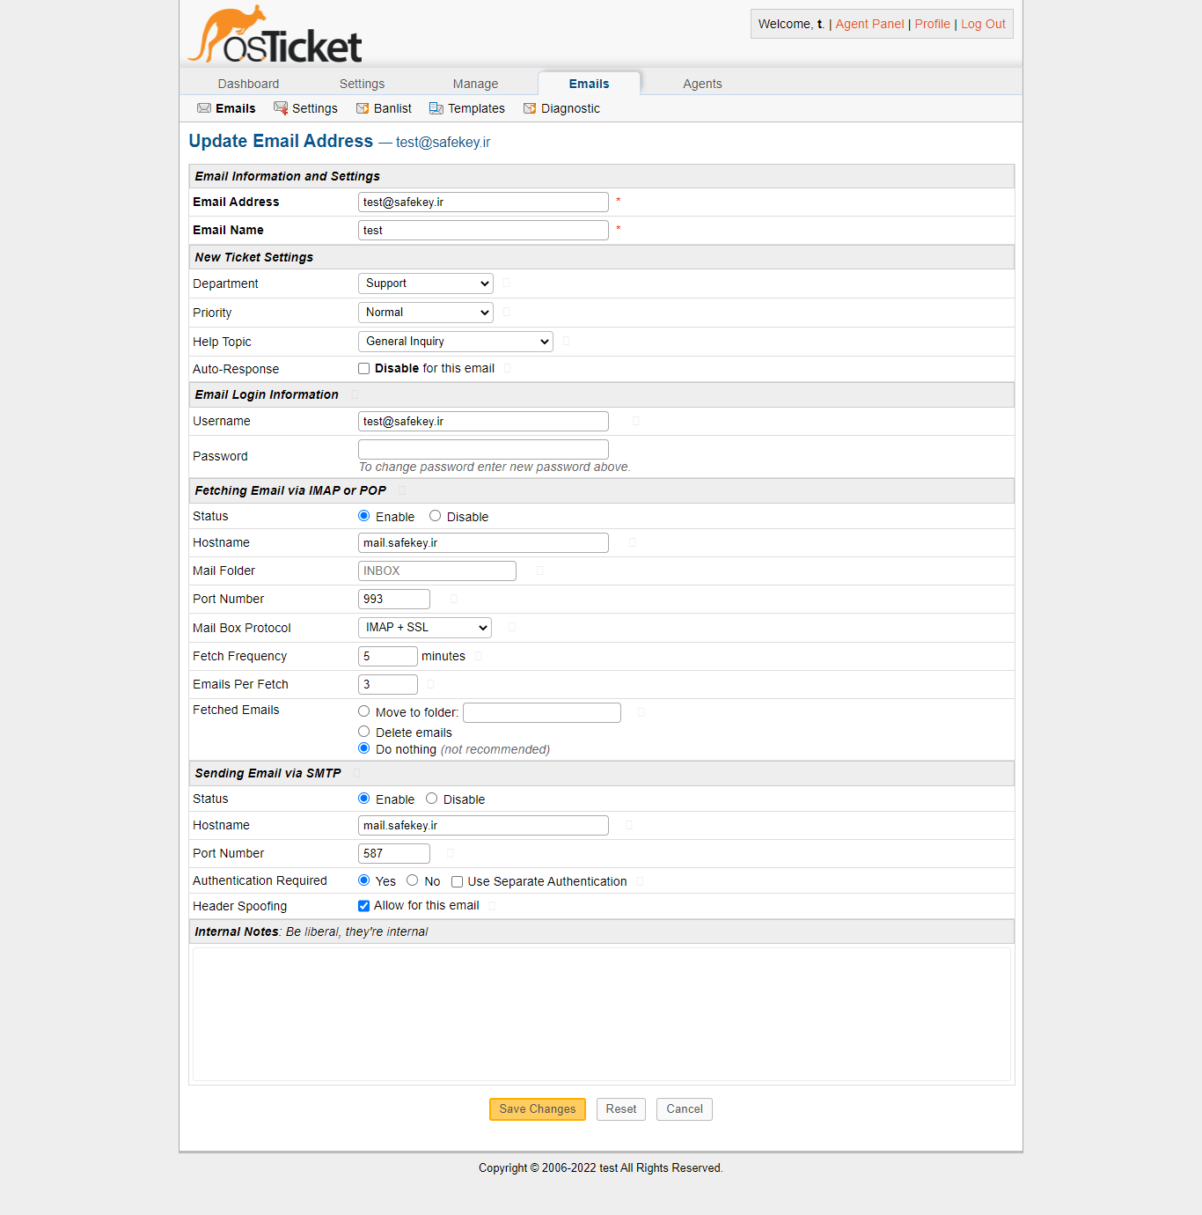This screenshot has height=1215, width=1202.
Task: Expand the Priority dropdown
Action: pos(426,313)
